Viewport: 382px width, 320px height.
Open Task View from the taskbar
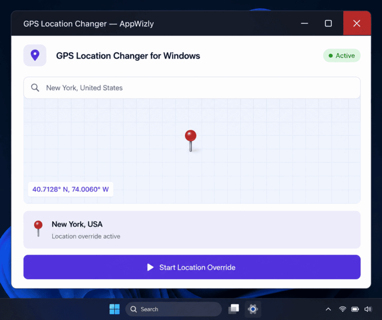[x=234, y=309]
